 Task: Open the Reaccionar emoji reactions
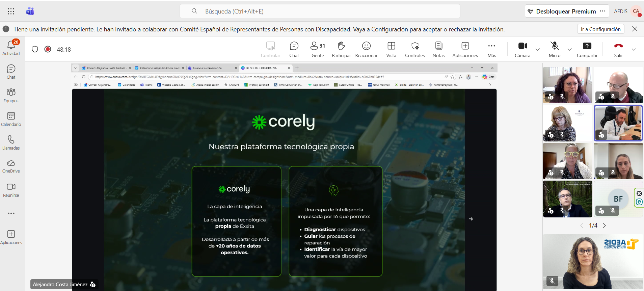click(366, 49)
